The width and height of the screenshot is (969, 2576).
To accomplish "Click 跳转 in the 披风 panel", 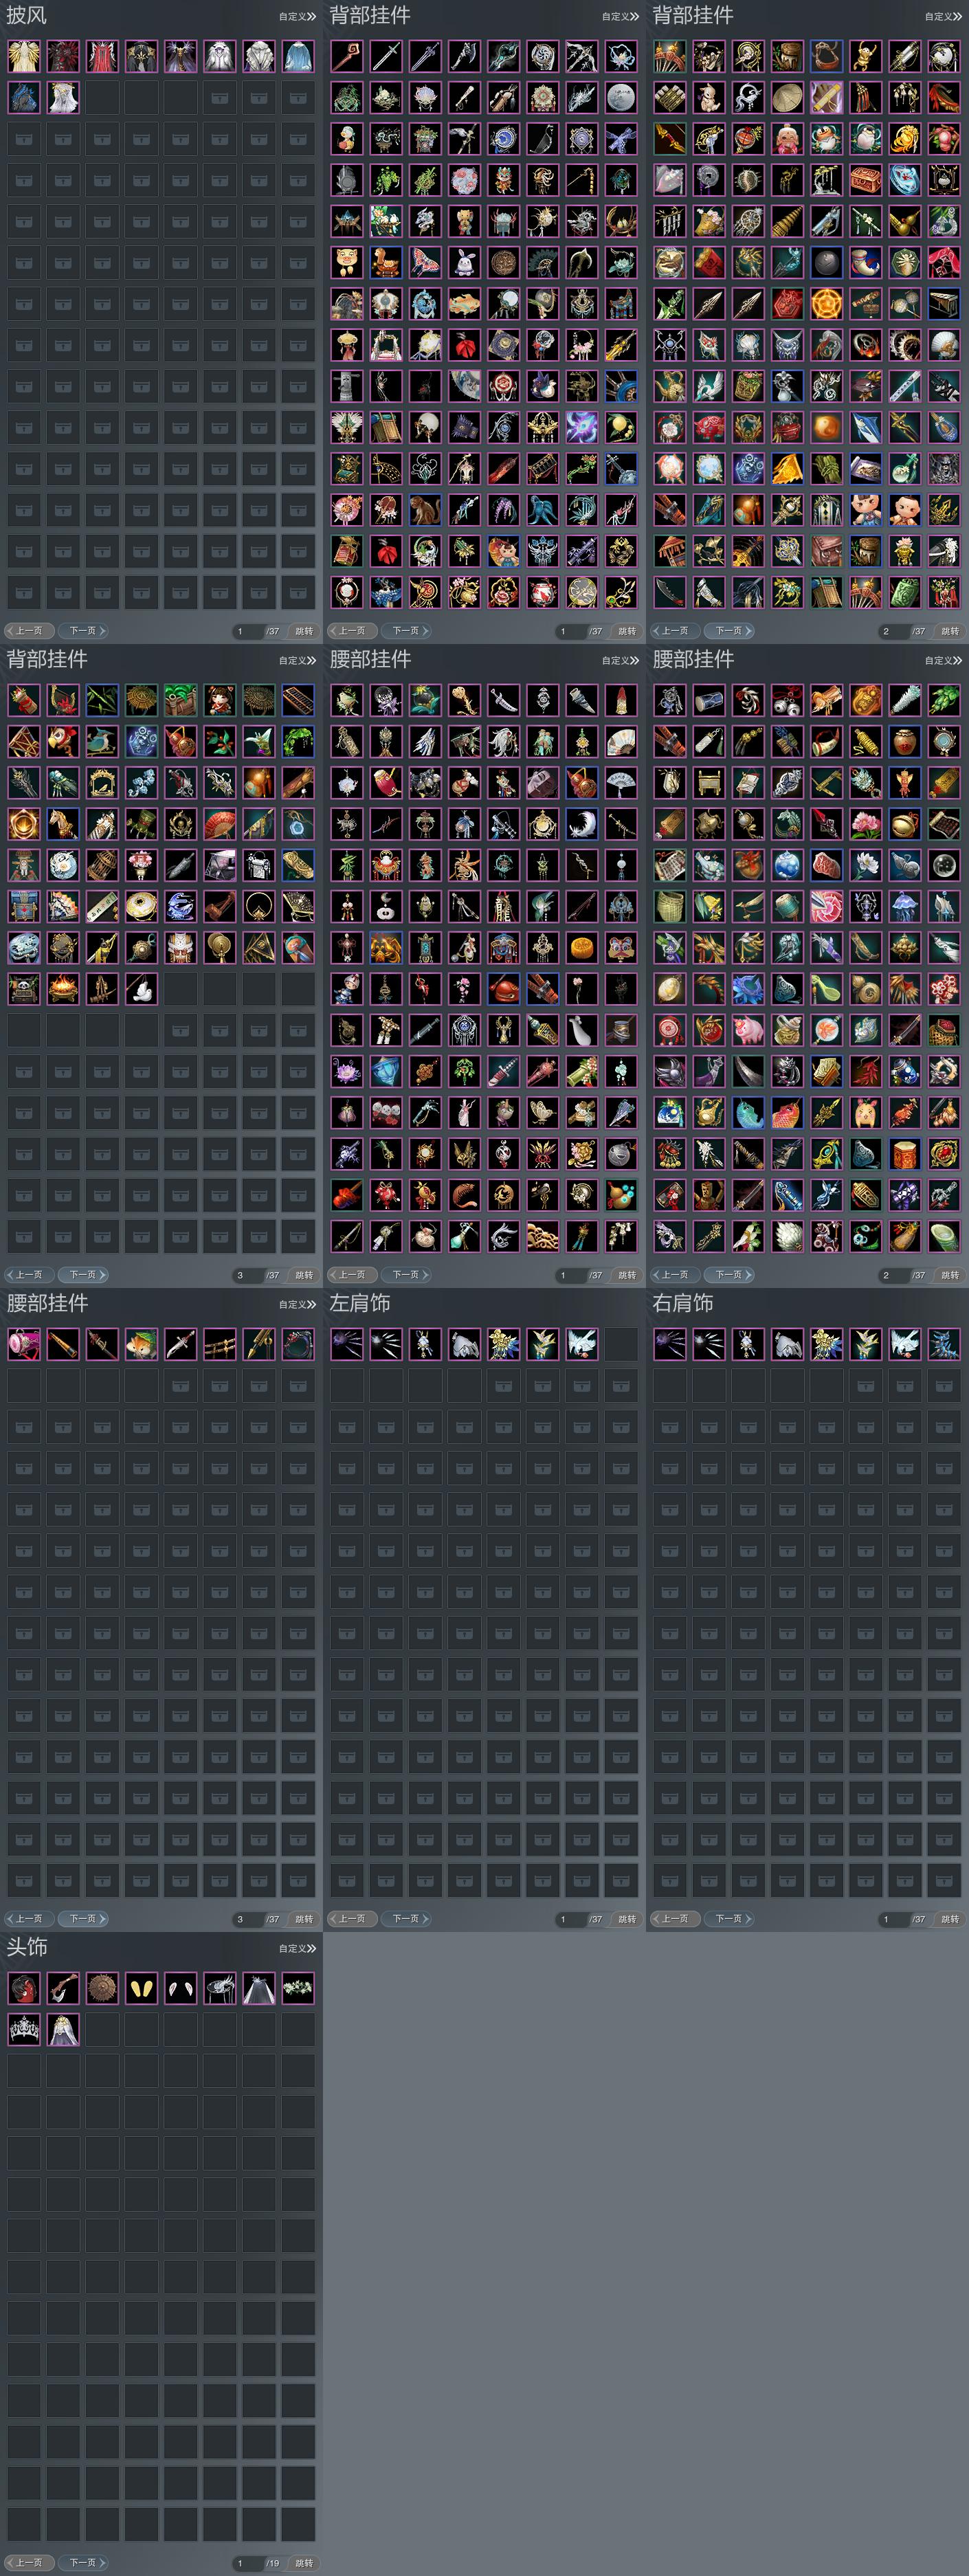I will pos(304,631).
